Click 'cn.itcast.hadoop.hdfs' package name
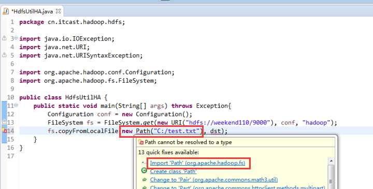Viewport: 373px width, 189px height. (84, 22)
